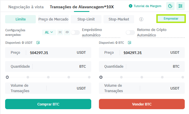Enable the Empréstimo automático switch
Screen dimensions: 189x114
point(75,32)
